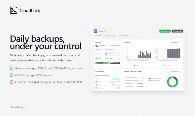Click the Cloudback icon in Storage field
Screen dimensions: 195x116
(x=106, y=54)
